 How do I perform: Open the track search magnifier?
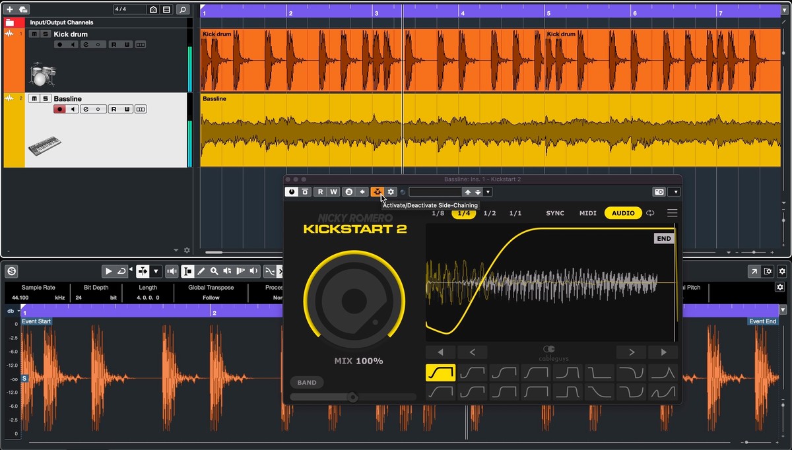click(x=183, y=10)
